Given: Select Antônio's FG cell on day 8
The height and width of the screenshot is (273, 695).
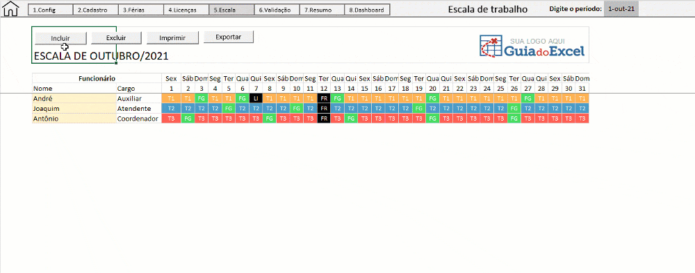Looking at the screenshot, I should [x=269, y=118].
